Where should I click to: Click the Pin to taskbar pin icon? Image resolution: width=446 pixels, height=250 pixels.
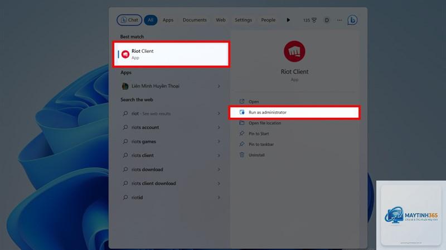pos(242,144)
